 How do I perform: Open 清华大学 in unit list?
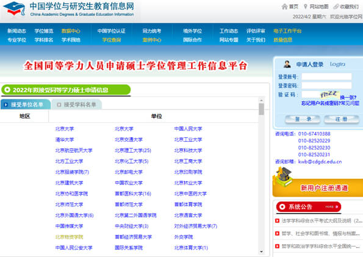(x=65, y=140)
